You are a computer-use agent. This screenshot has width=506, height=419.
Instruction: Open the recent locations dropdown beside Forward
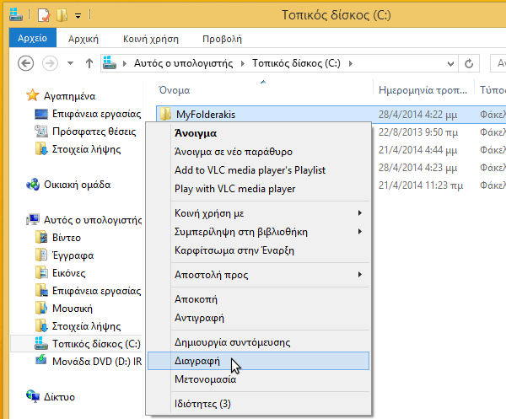coord(71,64)
